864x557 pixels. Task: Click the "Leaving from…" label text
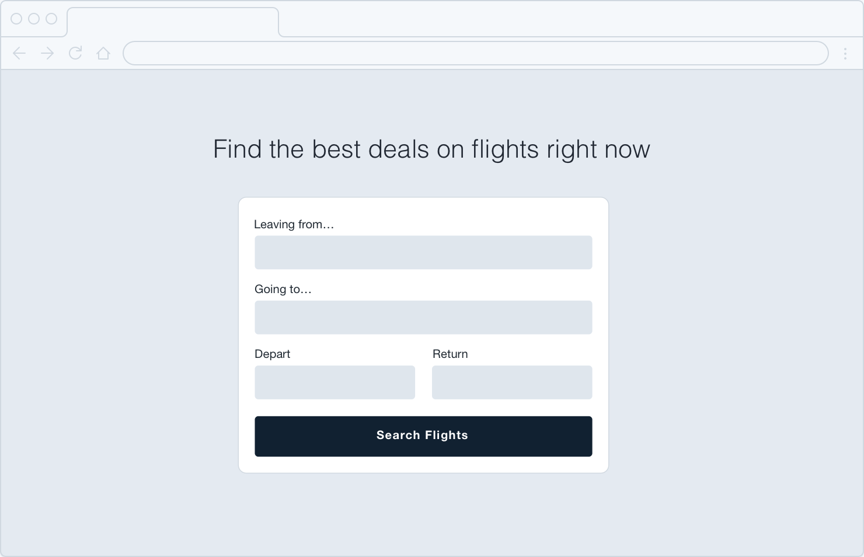tap(294, 224)
